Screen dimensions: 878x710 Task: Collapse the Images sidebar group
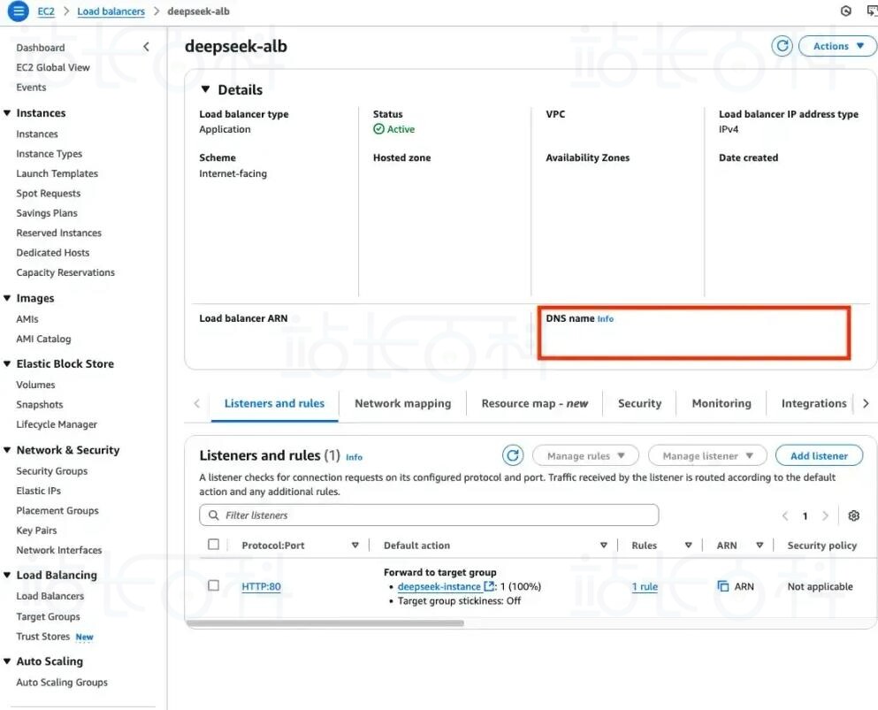pos(7,299)
